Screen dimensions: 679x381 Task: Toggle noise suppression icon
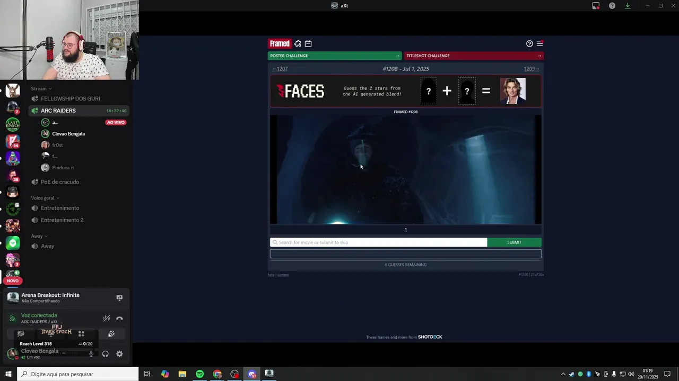coord(107,318)
